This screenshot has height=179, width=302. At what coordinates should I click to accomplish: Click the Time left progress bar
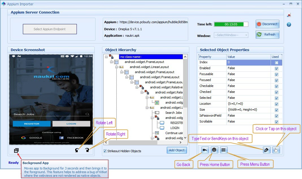pos(231,24)
